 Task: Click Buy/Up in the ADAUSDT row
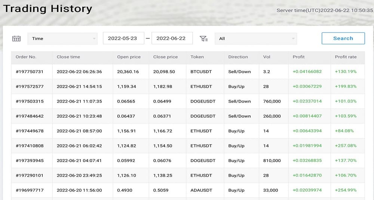tap(236, 190)
